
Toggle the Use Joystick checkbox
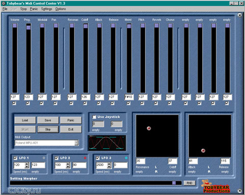pos(94,117)
